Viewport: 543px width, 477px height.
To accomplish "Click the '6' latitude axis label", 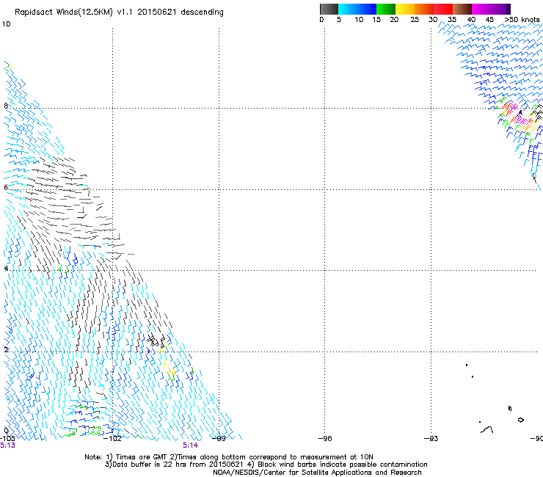I will [6, 187].
